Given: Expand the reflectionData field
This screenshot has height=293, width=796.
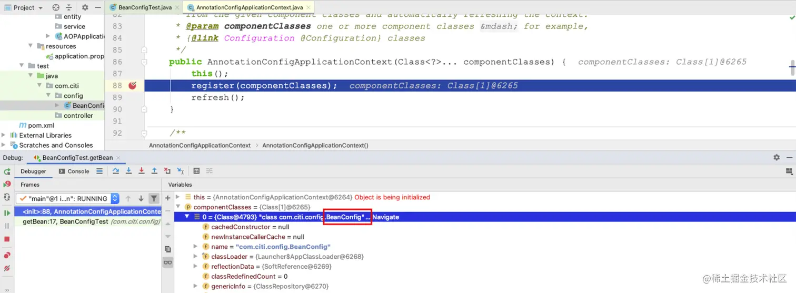Looking at the screenshot, I should point(195,266).
